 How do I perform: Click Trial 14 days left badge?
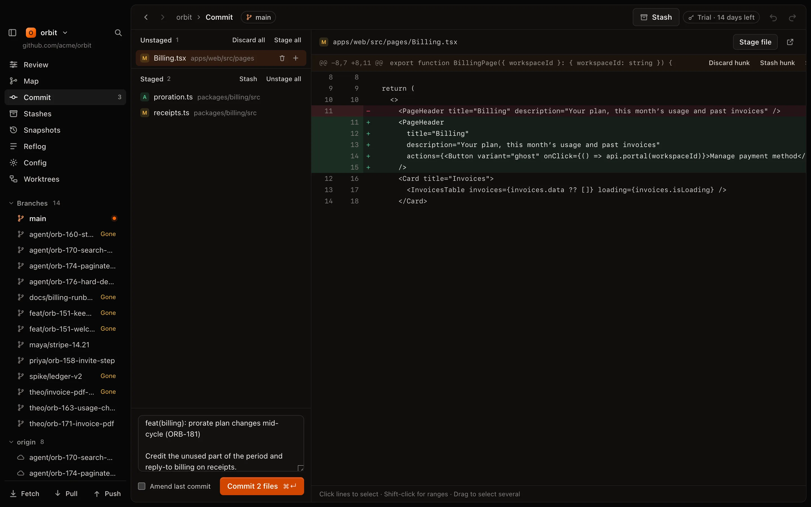click(x=721, y=17)
